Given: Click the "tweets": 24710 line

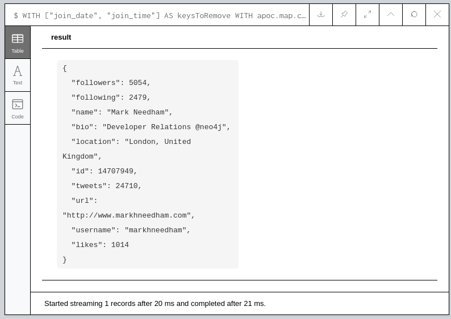Looking at the screenshot, I should pos(106,186).
